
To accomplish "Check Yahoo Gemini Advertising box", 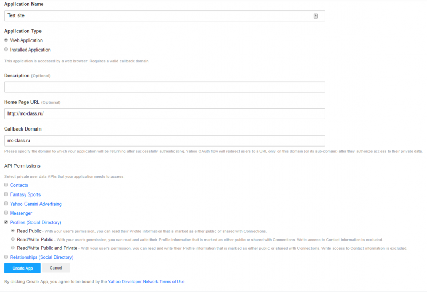I will [6, 204].
